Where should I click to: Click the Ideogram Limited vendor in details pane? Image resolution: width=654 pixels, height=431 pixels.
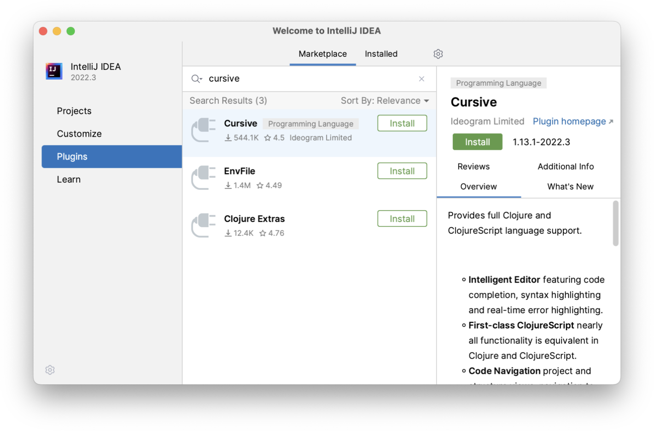click(487, 121)
